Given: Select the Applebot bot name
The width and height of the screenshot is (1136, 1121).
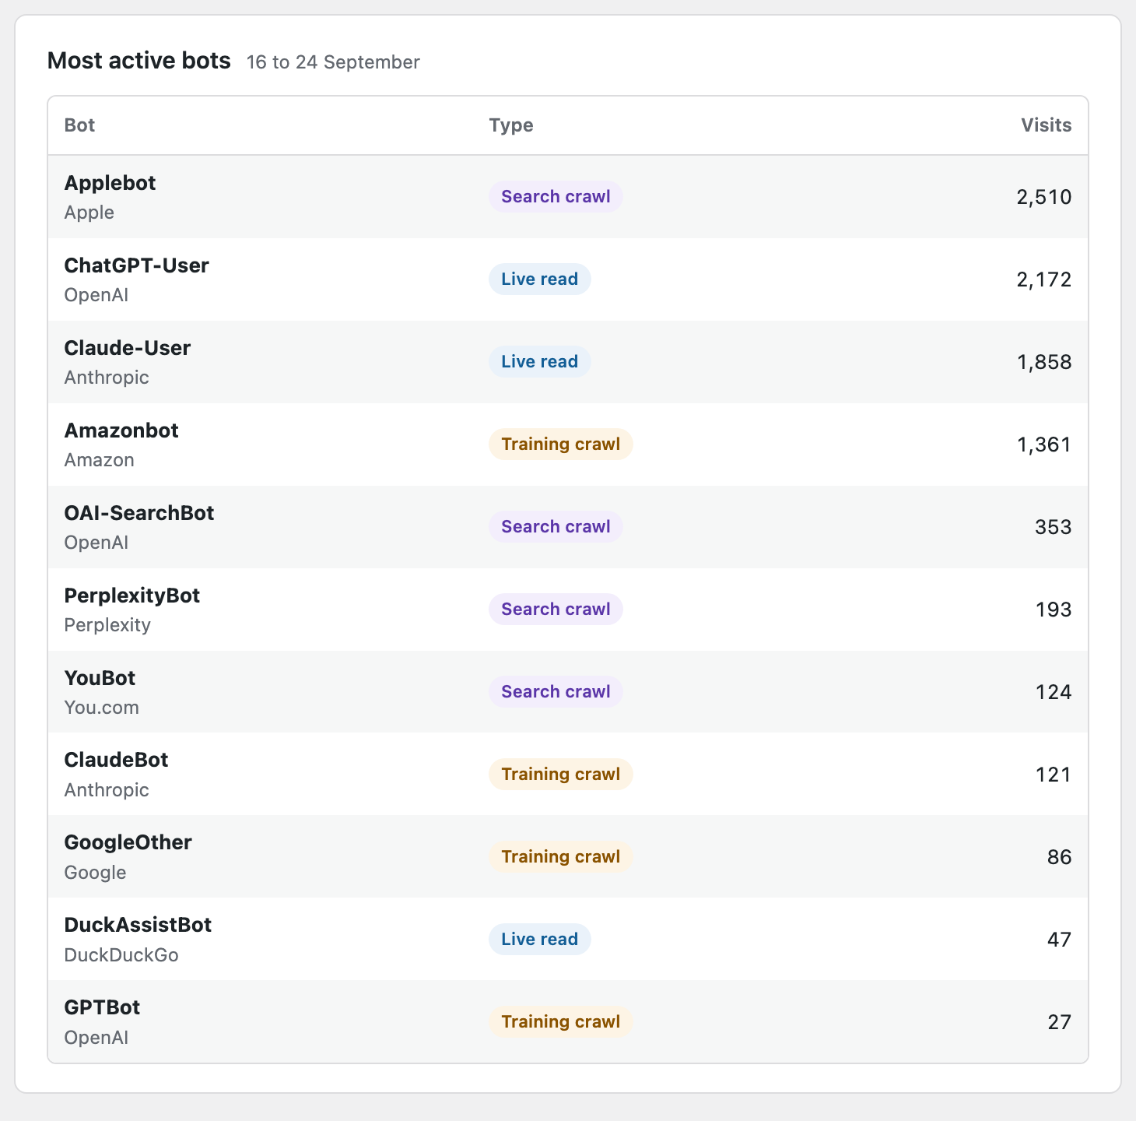Looking at the screenshot, I should [110, 183].
